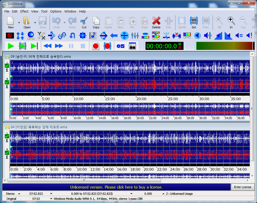Viewport: 257px width, 203px height.
Task: Fast forward with the double right arrows
Action: pyautogui.click(x=59, y=46)
